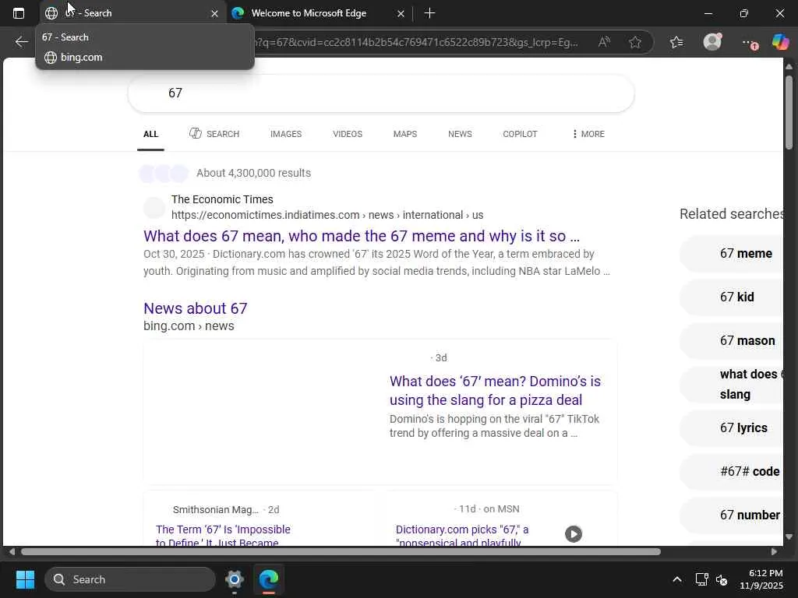The height and width of the screenshot is (598, 798).
Task: Click the address bar URL
Action: click(416, 42)
